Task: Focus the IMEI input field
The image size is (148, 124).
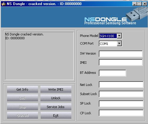Action: [x=121, y=62]
